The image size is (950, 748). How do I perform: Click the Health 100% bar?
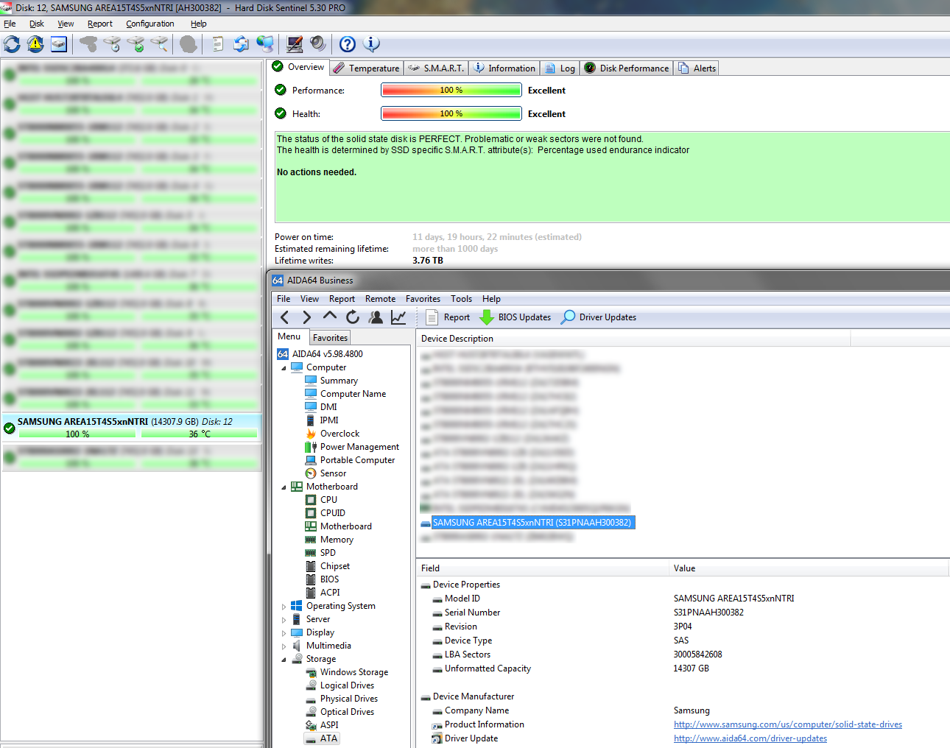pyautogui.click(x=451, y=114)
